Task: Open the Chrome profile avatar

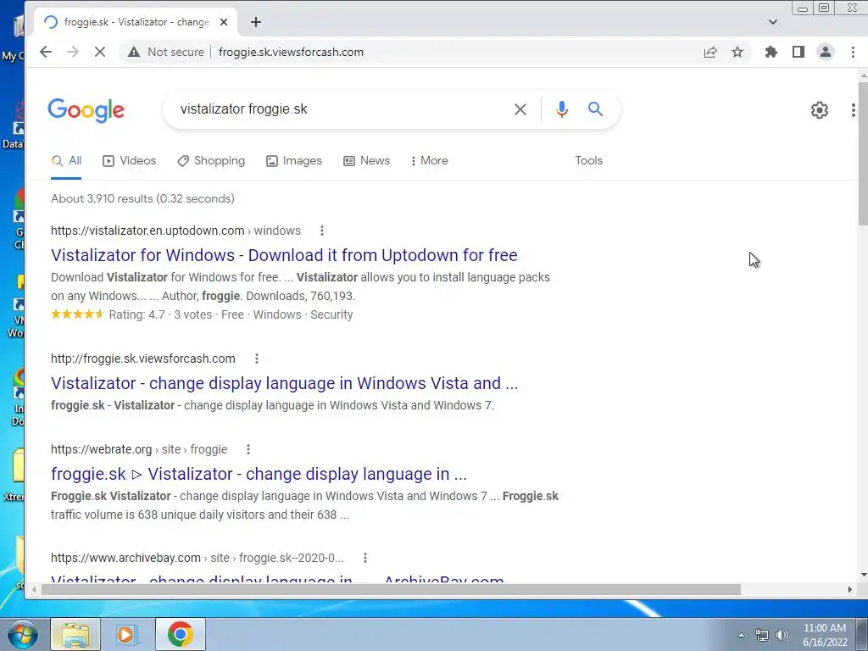Action: (826, 52)
